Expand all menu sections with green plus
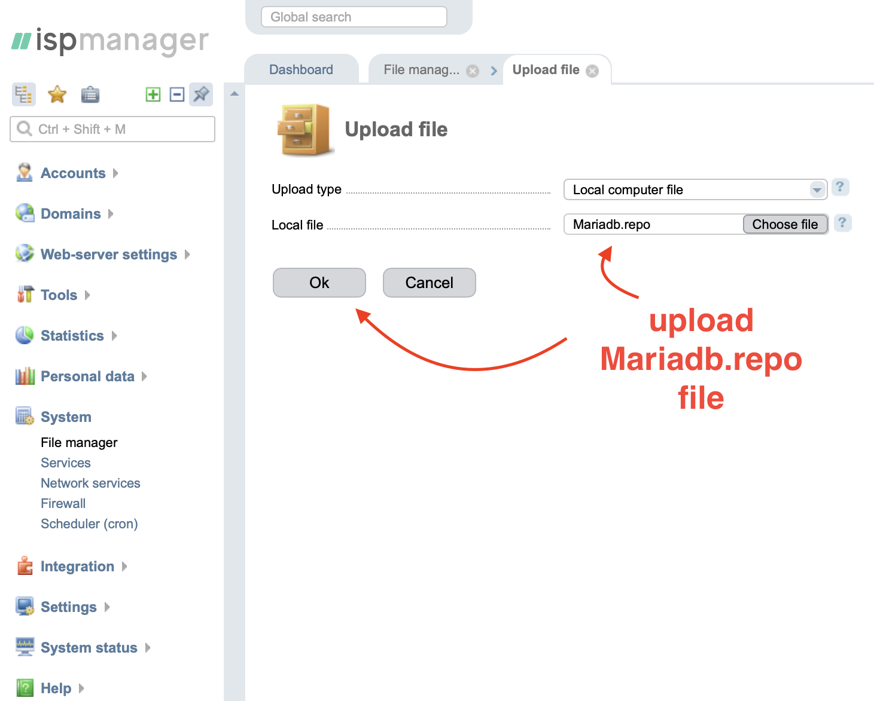The image size is (874, 701). click(x=153, y=94)
